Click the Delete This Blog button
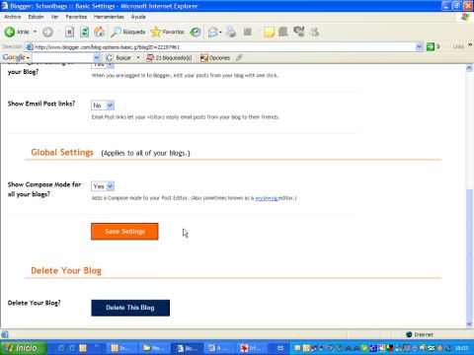 [x=130, y=308]
